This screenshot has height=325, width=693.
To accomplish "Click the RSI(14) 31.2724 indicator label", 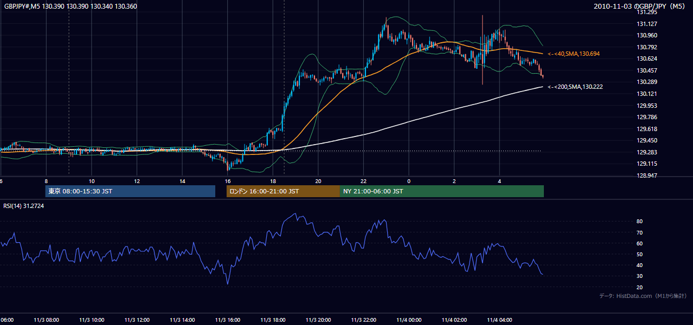I will coord(24,206).
